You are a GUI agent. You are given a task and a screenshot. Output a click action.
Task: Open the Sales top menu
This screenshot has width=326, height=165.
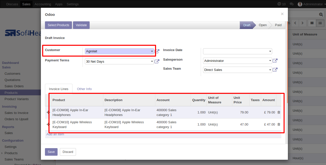coord(26,4)
